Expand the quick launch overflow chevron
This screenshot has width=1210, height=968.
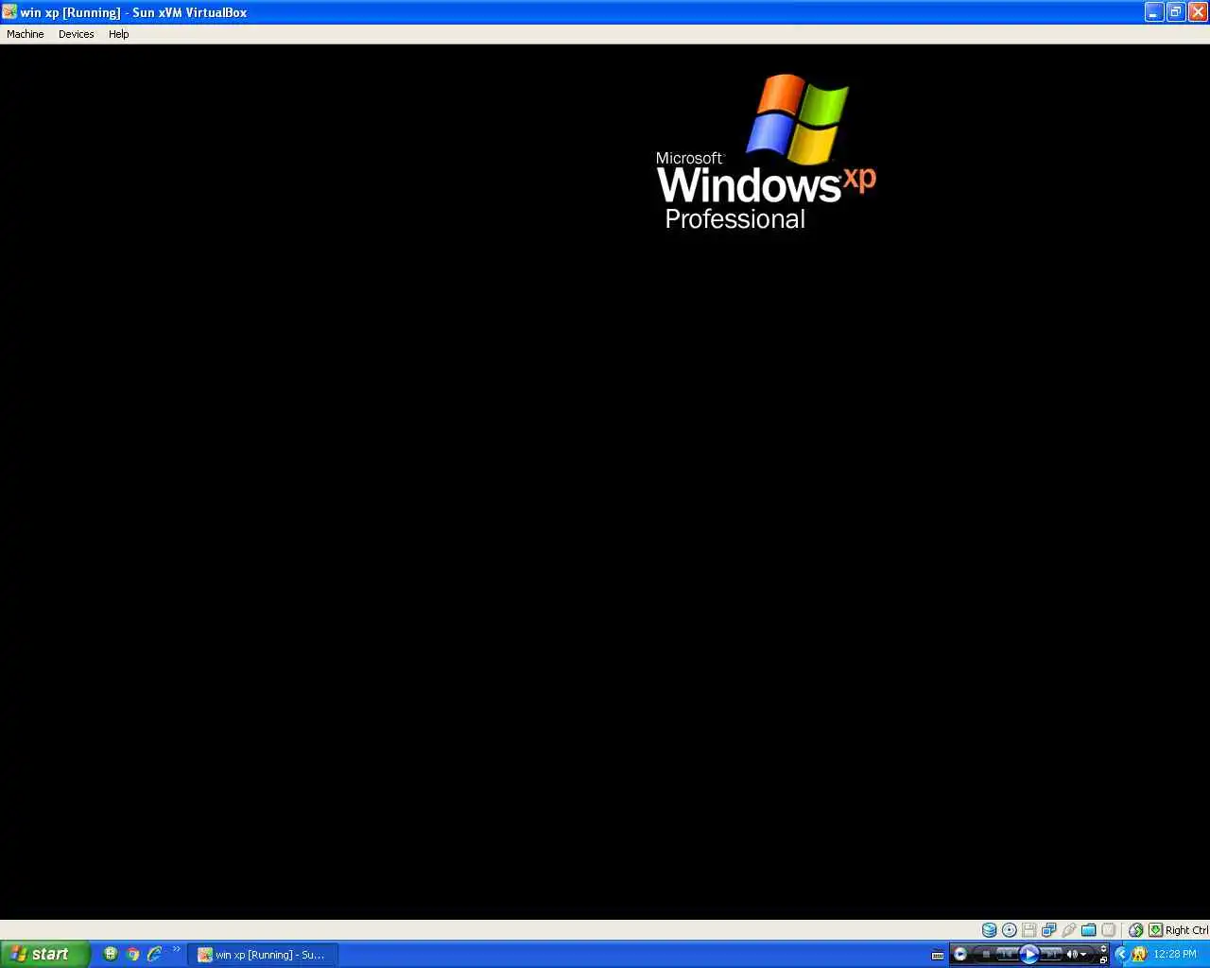(176, 949)
